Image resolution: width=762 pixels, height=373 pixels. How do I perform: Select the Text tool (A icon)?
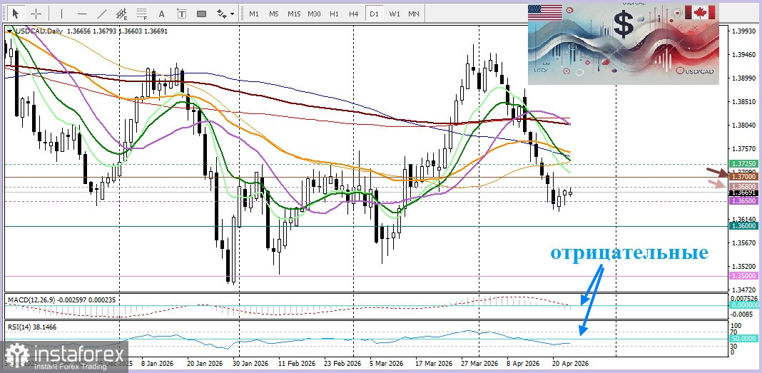point(162,14)
